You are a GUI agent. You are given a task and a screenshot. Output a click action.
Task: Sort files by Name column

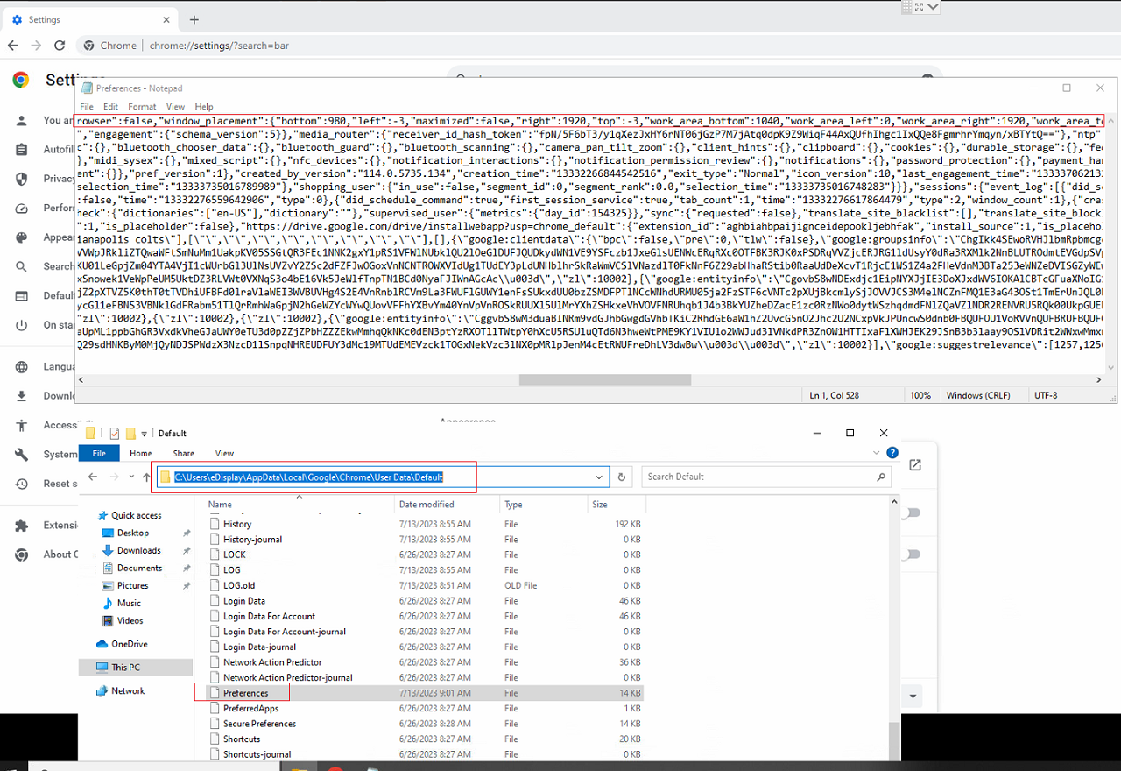(x=300, y=505)
